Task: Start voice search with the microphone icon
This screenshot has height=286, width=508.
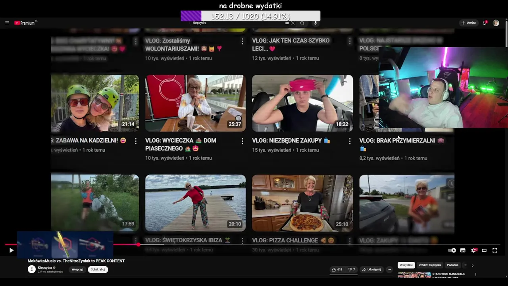Action: (316, 23)
